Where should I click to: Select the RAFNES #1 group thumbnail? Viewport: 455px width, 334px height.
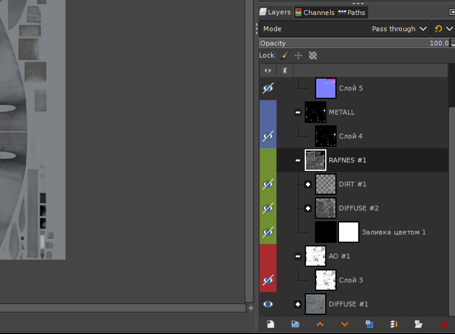[x=316, y=160]
